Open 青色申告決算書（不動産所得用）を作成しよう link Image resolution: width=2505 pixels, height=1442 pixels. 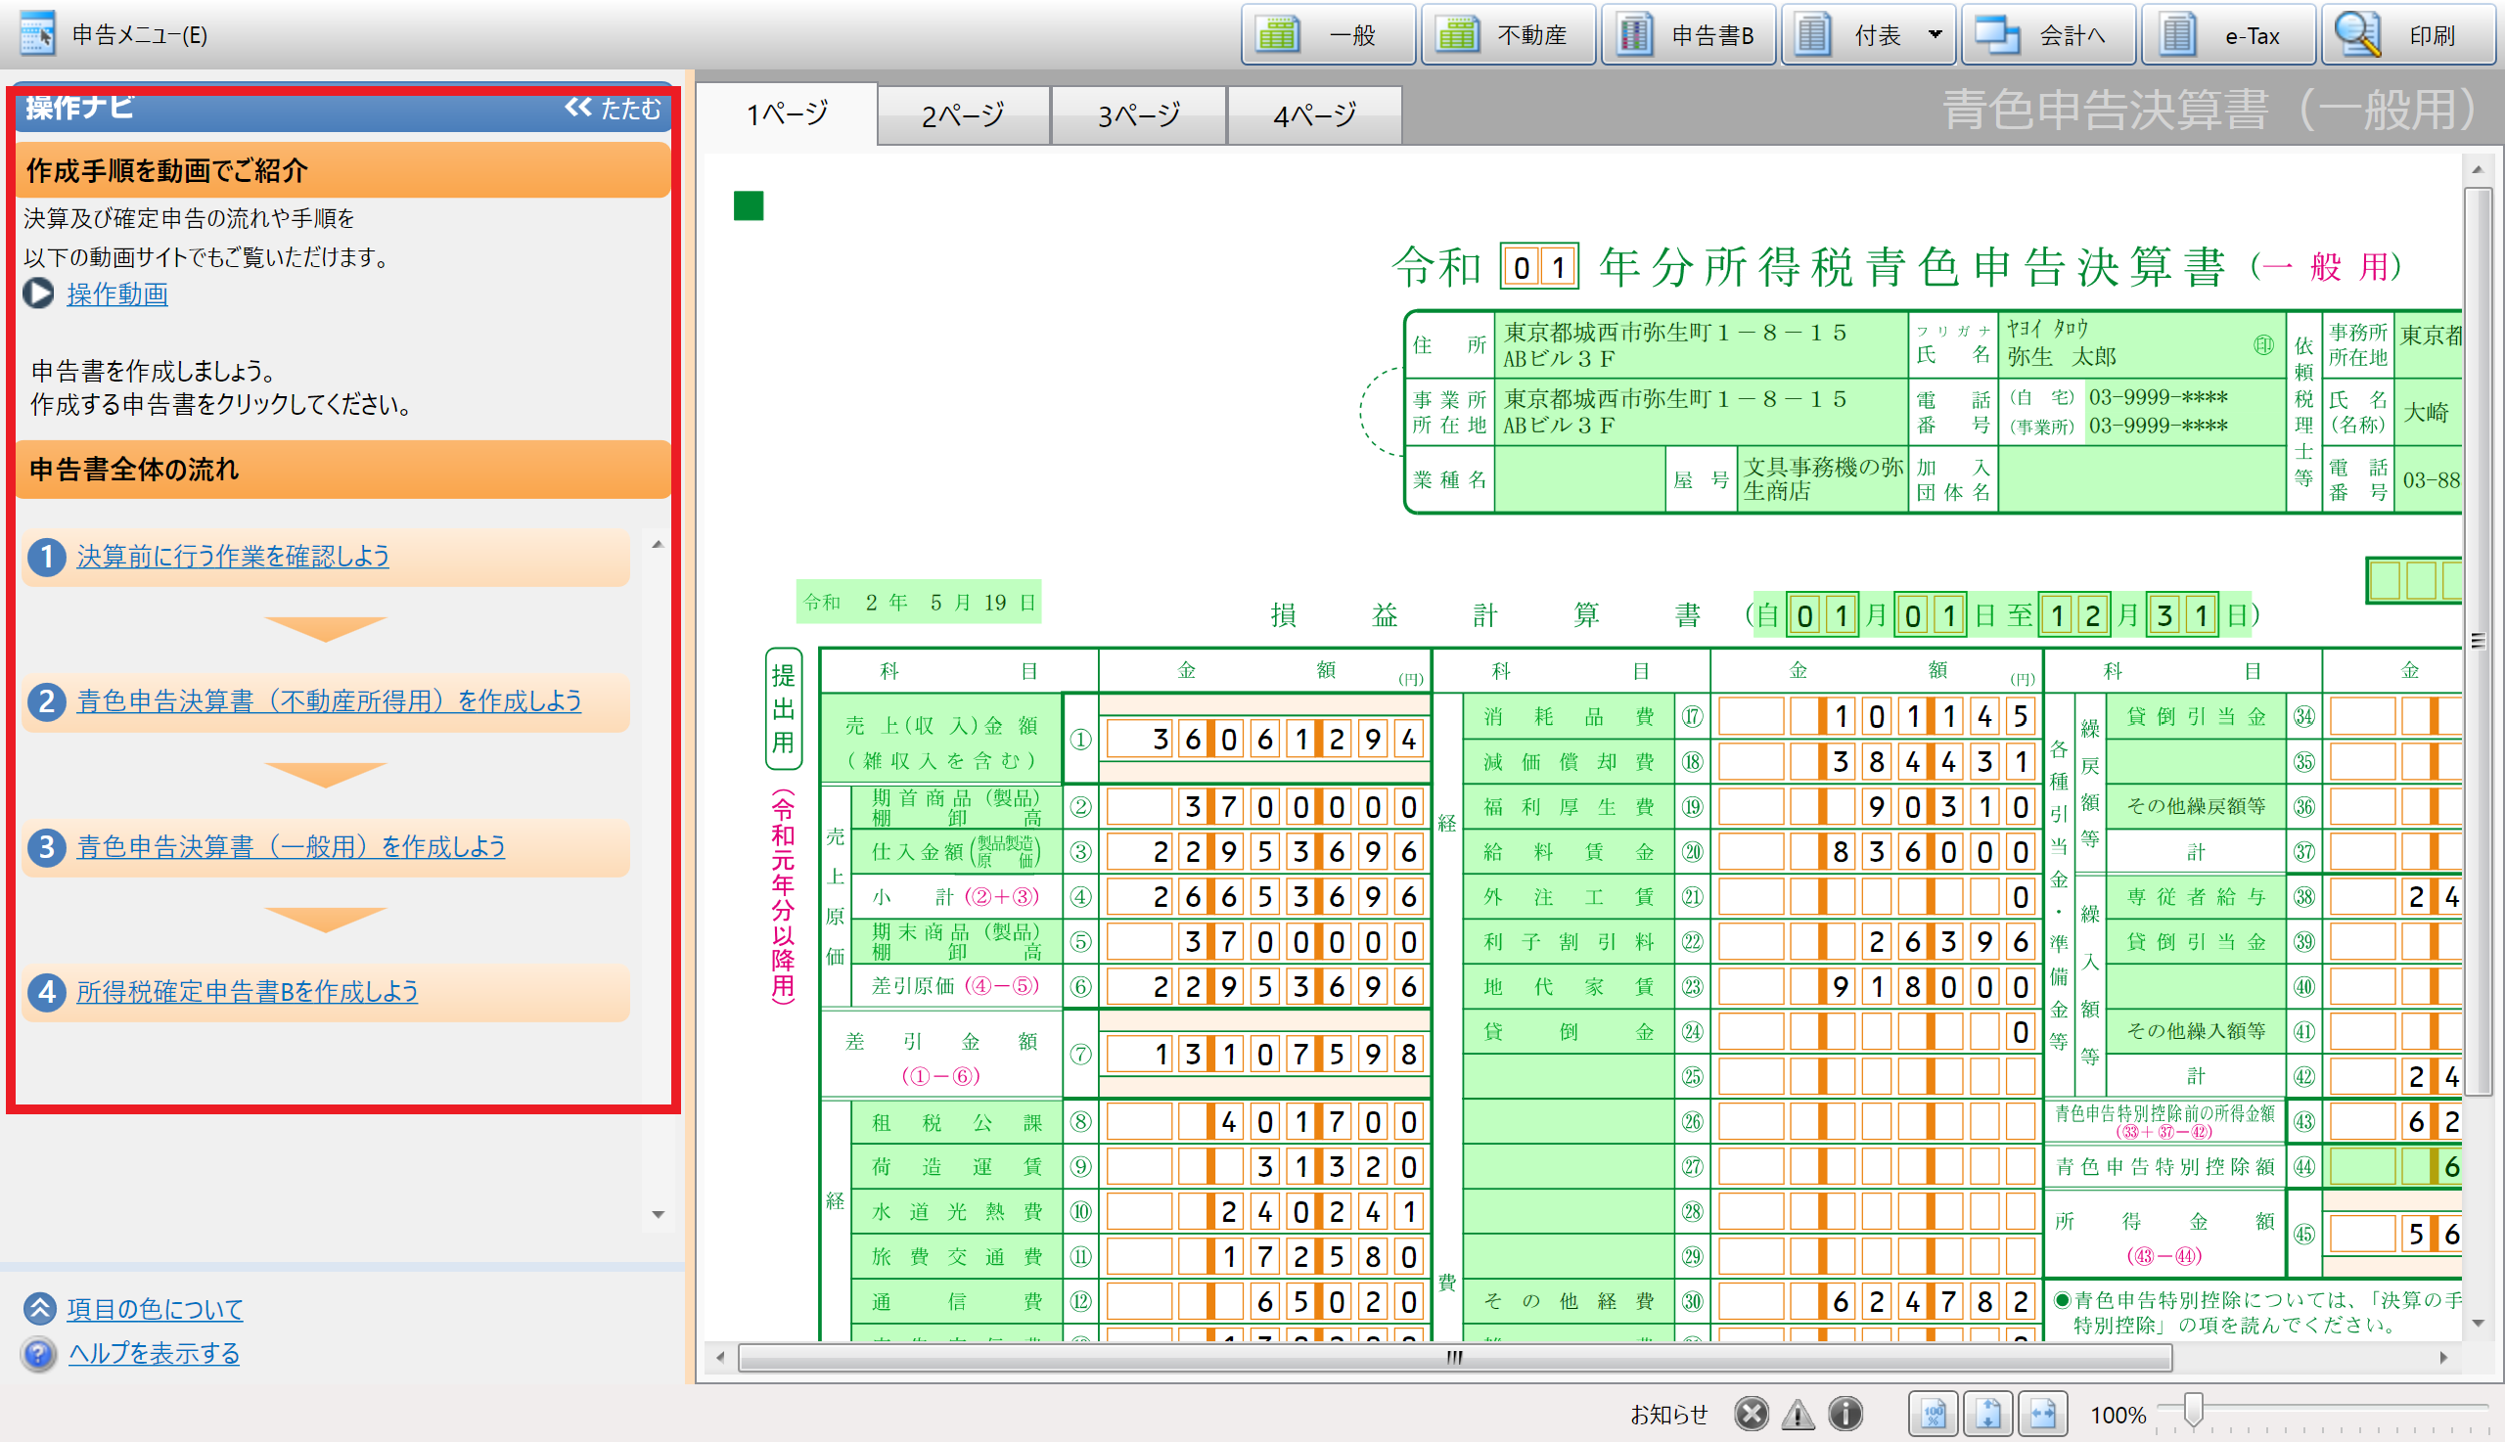coord(329,701)
